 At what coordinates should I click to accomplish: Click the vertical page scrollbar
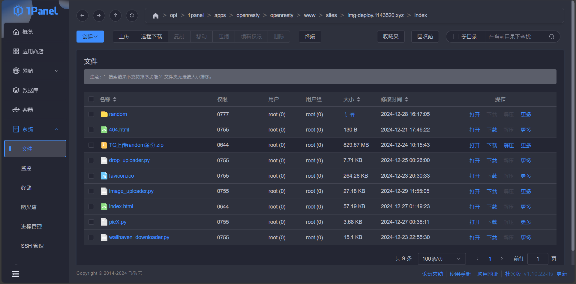pyautogui.click(x=573, y=126)
